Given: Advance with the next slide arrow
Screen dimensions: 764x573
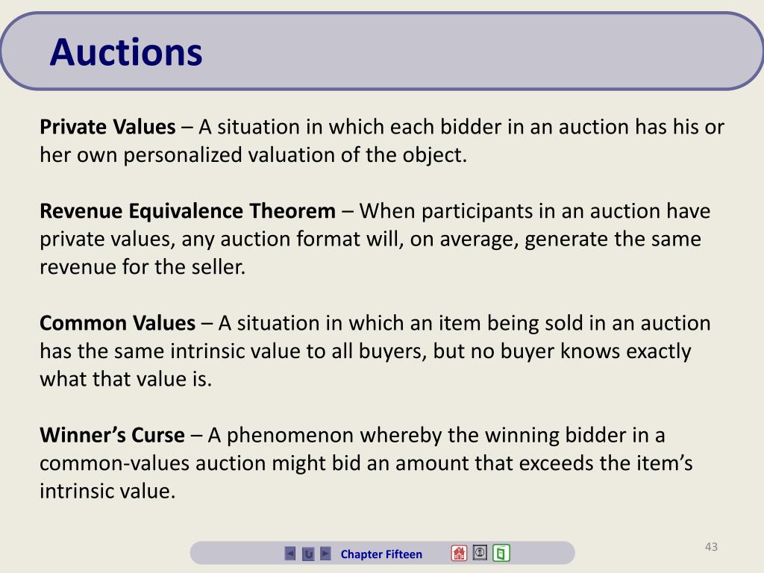Looking at the screenshot, I should (x=325, y=554).
